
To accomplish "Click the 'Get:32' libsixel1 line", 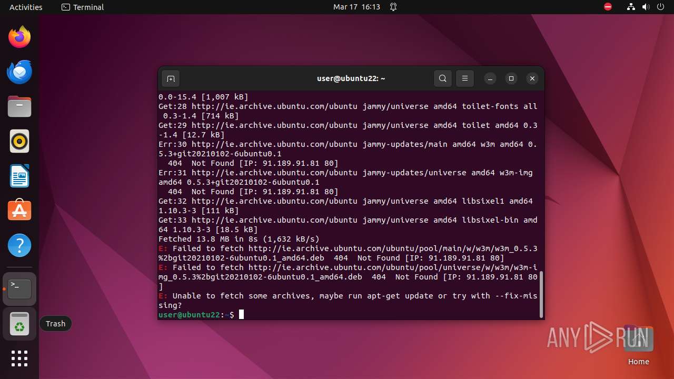I will pos(345,206).
